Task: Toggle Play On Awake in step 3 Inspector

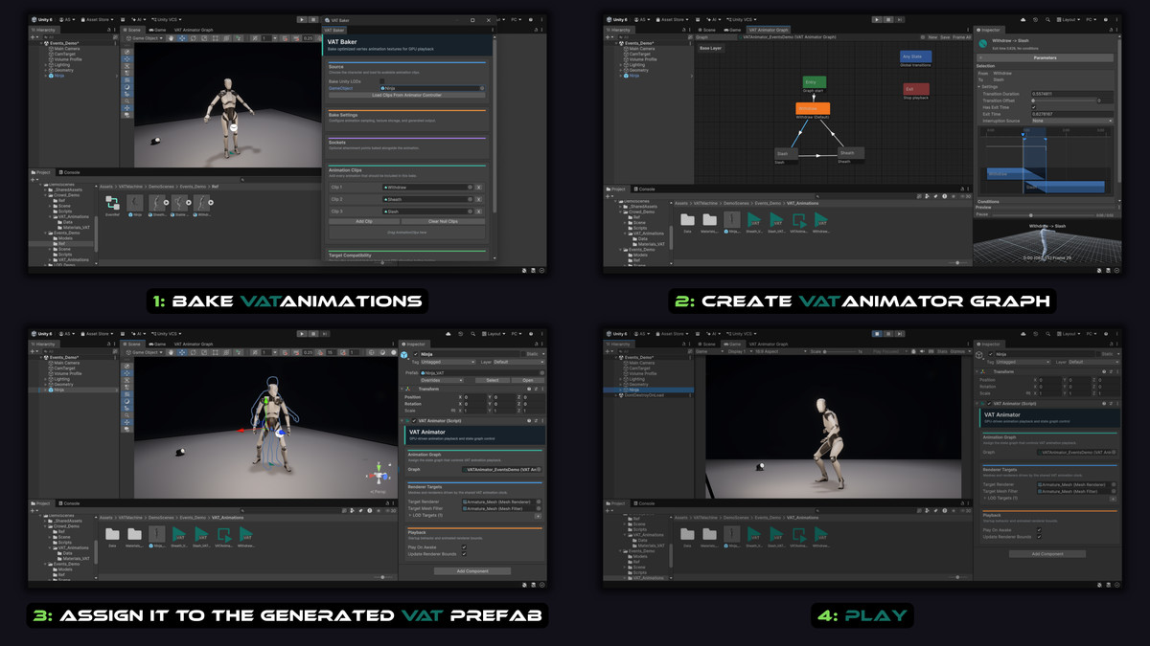Action: coord(464,547)
